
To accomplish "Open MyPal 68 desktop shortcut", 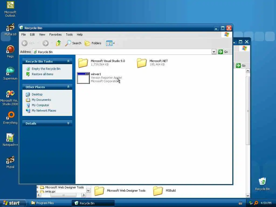I will 10,30.
